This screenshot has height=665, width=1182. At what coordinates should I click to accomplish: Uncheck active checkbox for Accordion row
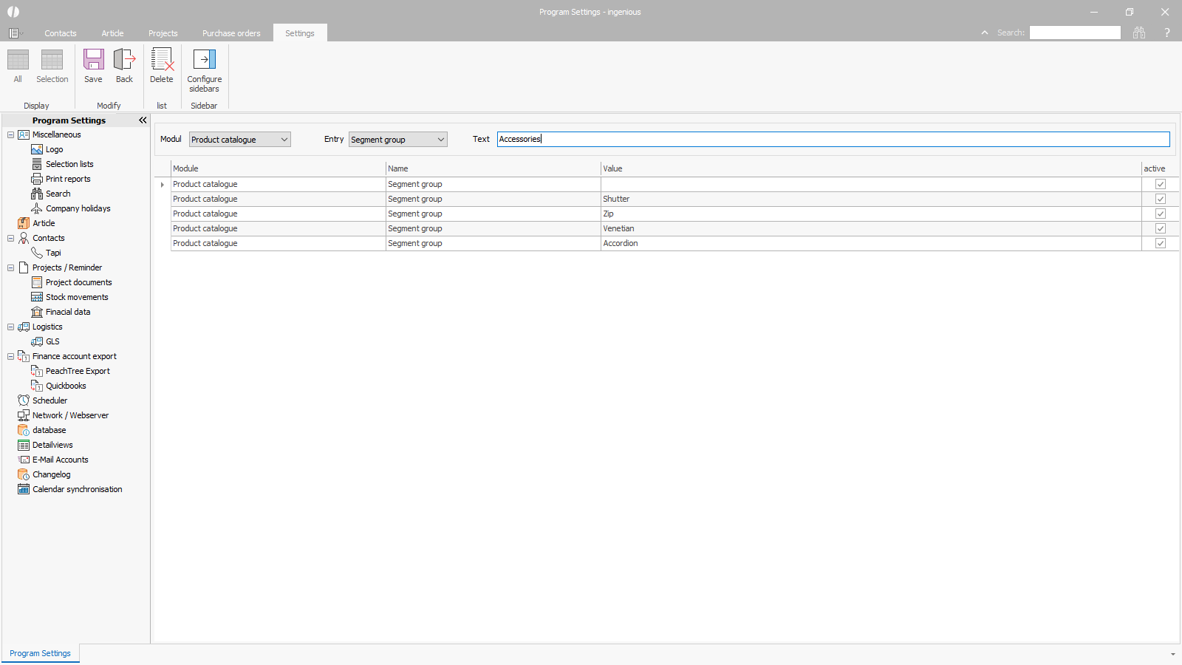pos(1160,243)
